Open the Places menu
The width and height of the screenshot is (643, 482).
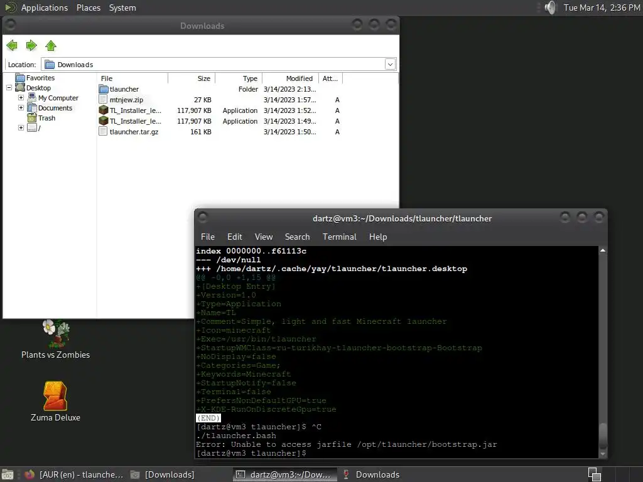pyautogui.click(x=89, y=8)
